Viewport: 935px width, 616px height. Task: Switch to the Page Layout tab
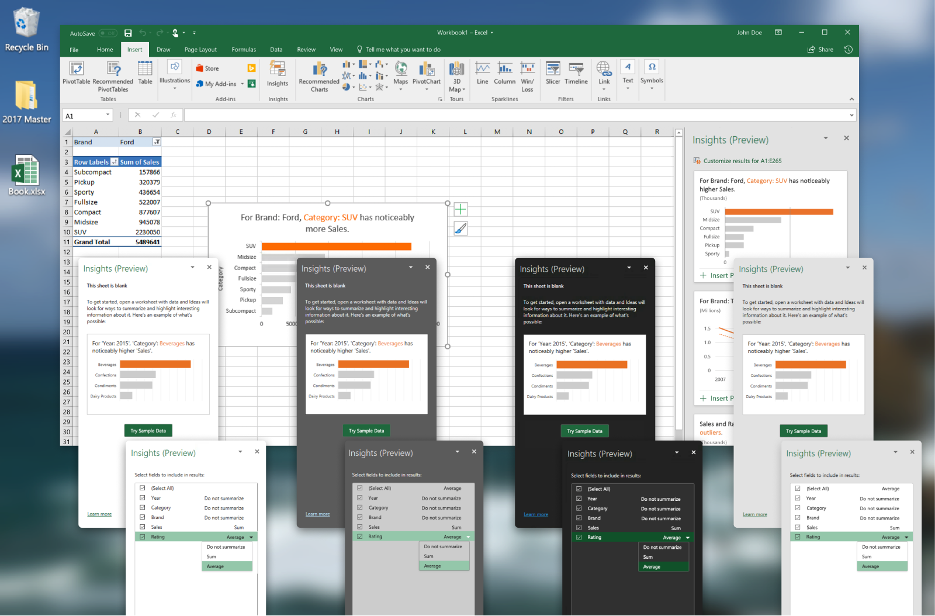click(200, 50)
